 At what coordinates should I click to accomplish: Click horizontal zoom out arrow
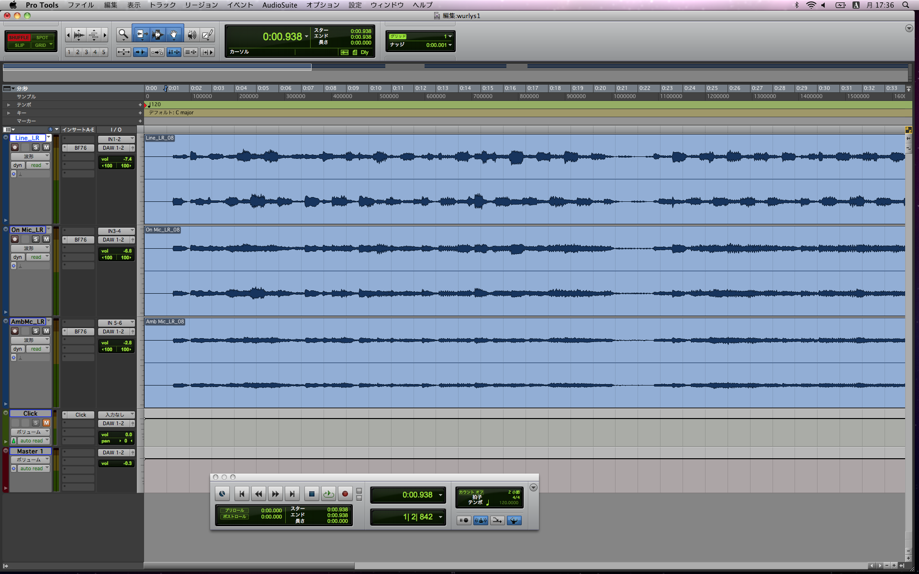point(68,35)
